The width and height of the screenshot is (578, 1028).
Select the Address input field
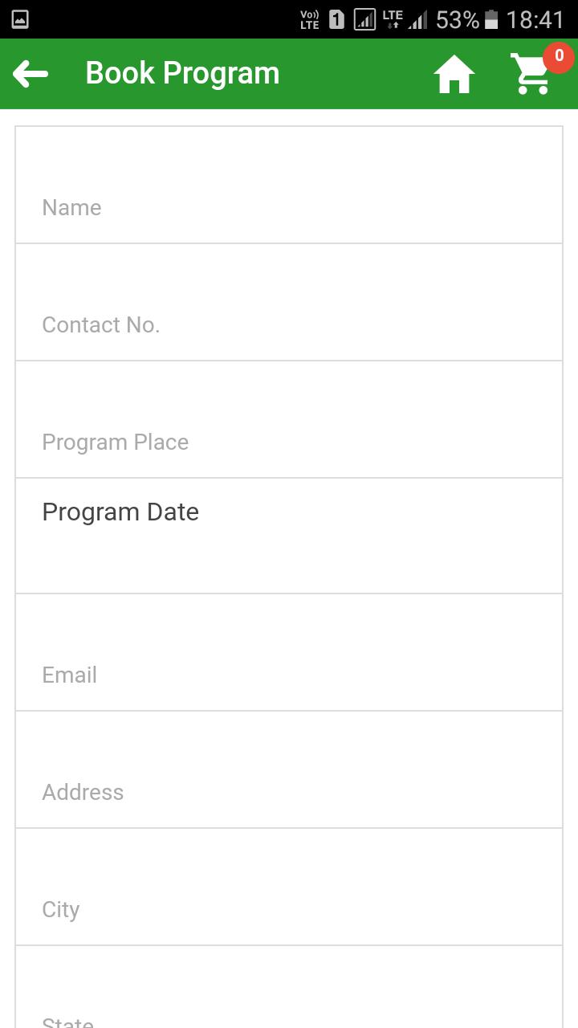tap(289, 777)
